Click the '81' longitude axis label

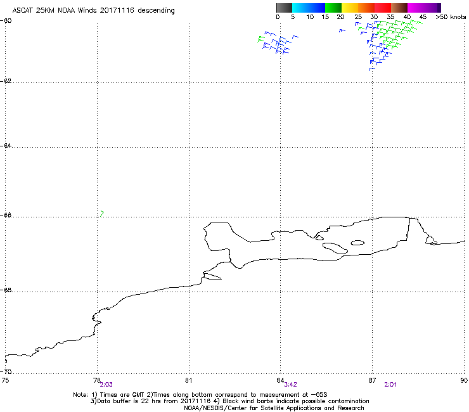point(188,380)
